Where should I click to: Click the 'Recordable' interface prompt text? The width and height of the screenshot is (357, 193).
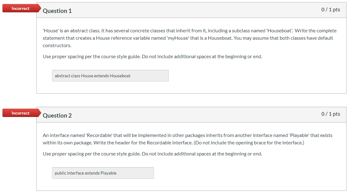click(188, 139)
